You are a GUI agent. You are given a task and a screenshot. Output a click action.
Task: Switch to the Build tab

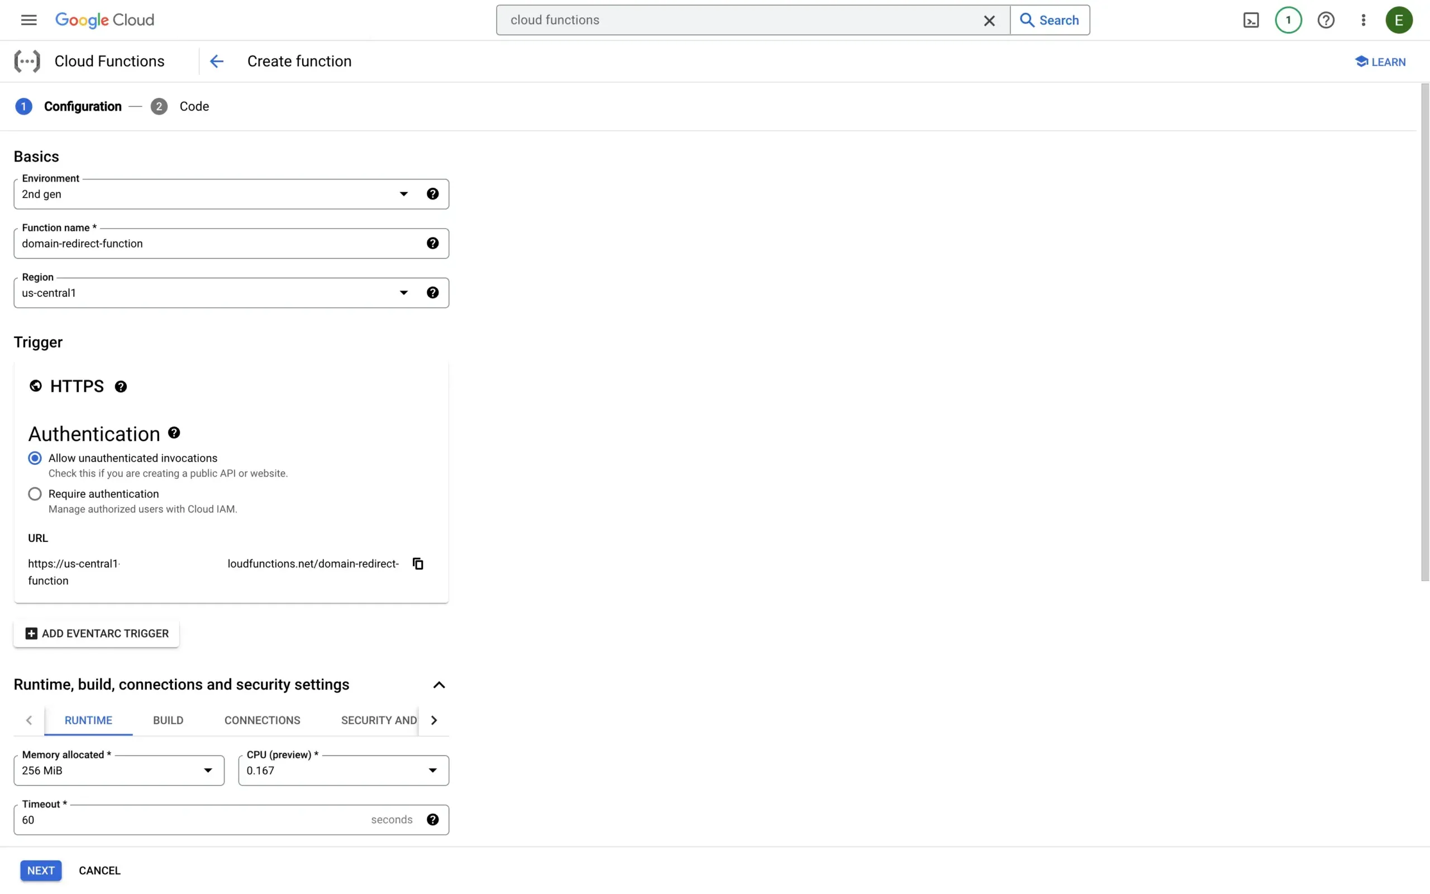tap(167, 720)
